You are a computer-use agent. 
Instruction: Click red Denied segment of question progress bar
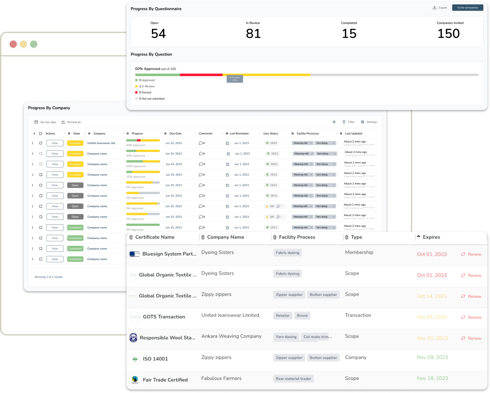[201, 75]
